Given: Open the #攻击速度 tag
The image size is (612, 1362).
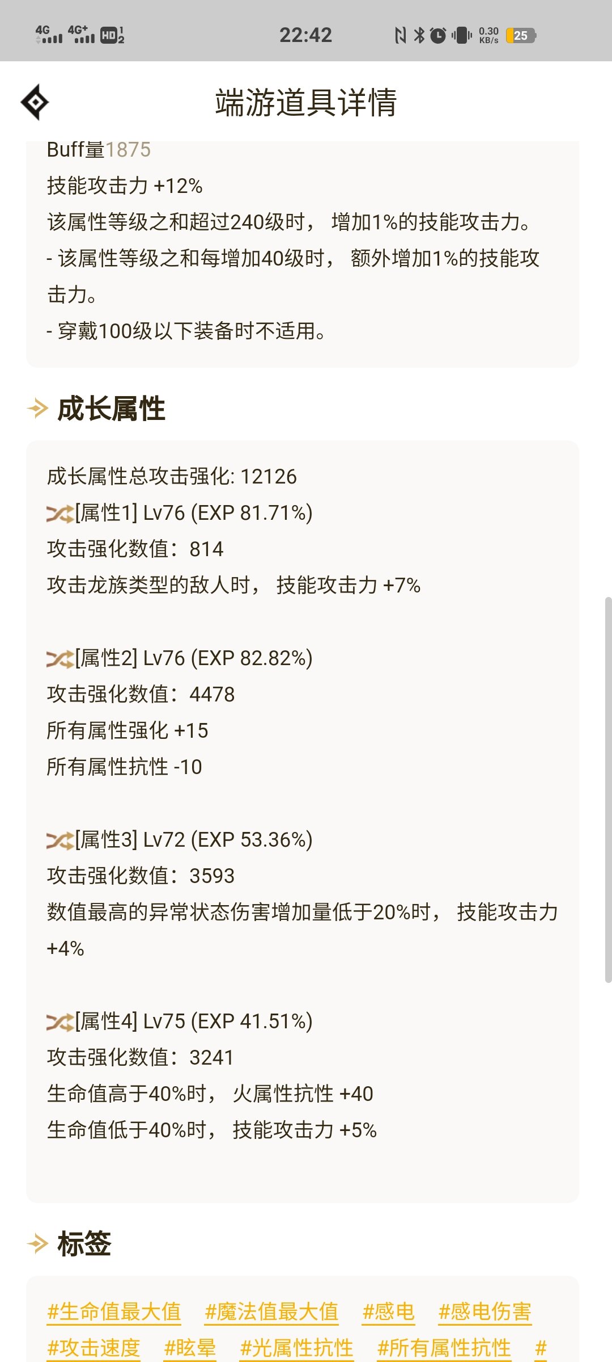Looking at the screenshot, I should pyautogui.click(x=93, y=1348).
